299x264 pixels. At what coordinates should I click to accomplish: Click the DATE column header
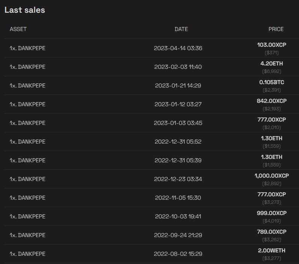(181, 29)
